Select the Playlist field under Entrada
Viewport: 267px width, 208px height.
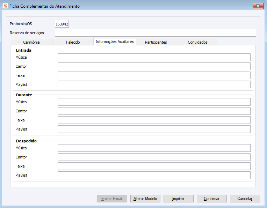tap(154, 84)
